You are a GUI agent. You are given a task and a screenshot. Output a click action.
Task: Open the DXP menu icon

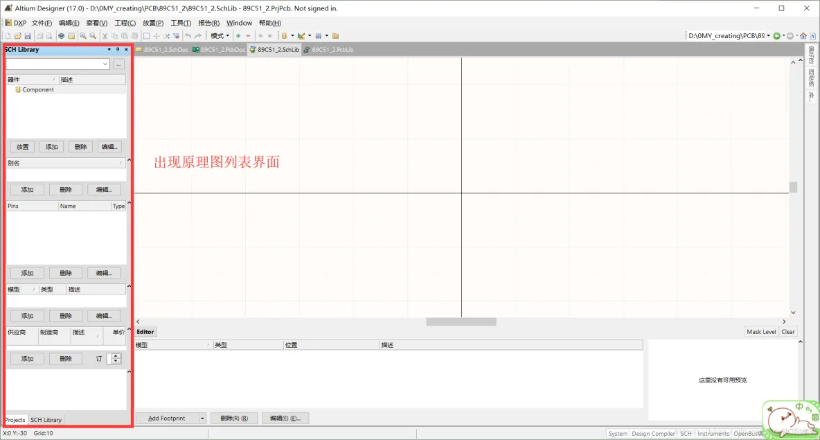(15, 23)
